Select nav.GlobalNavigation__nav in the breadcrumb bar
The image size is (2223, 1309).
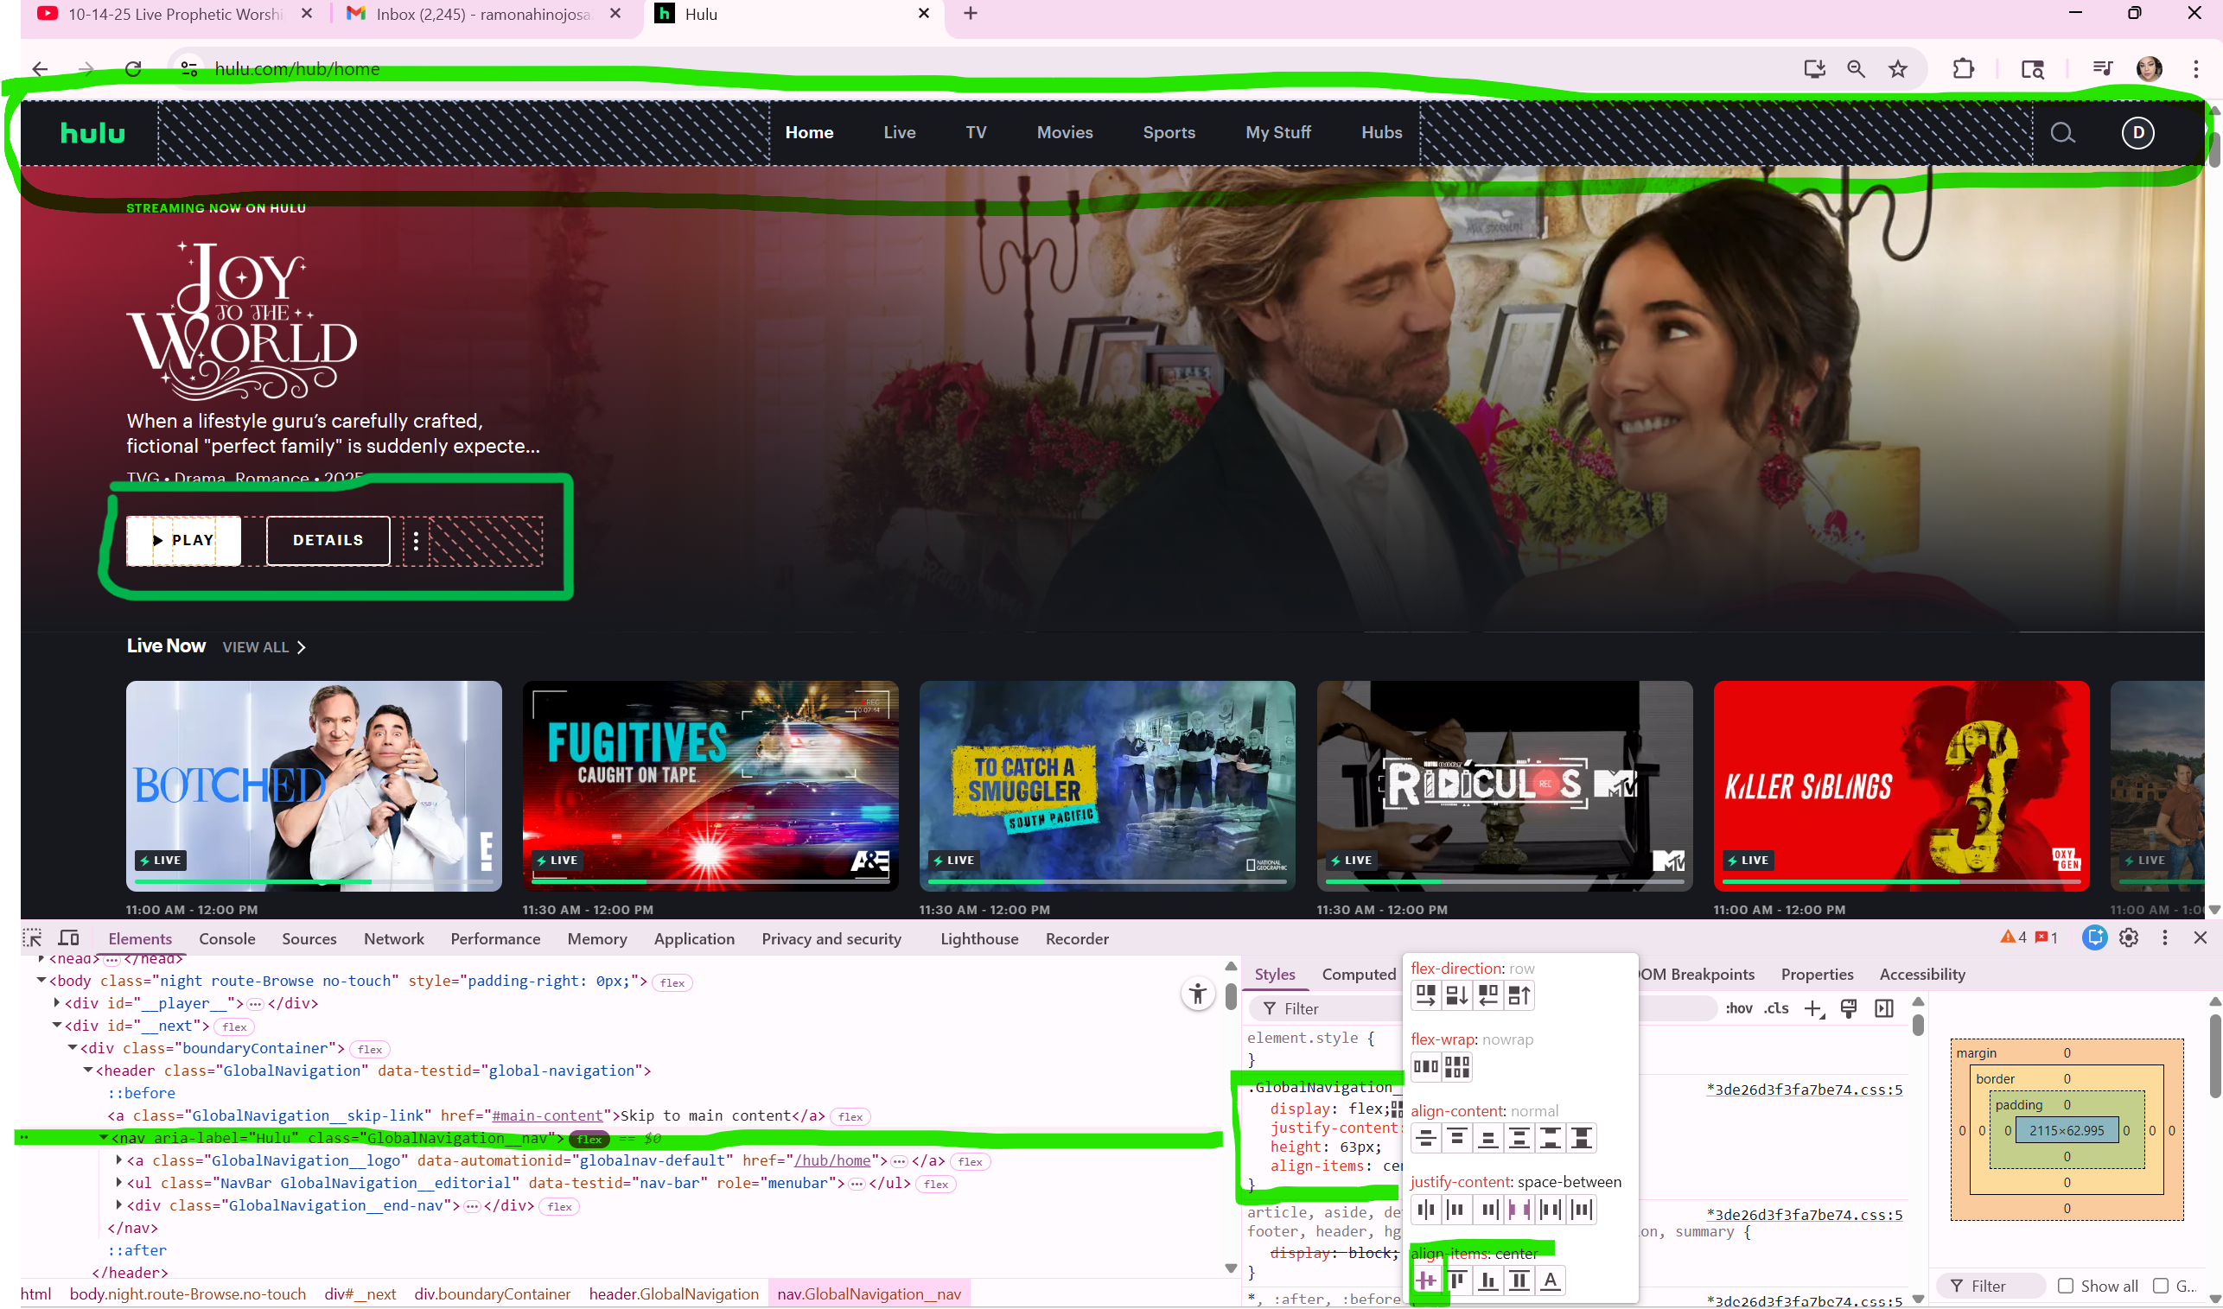(x=869, y=1294)
